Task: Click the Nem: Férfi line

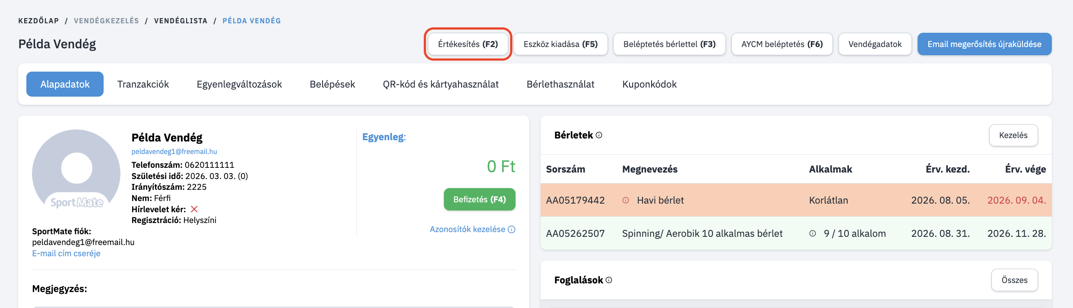Action: (x=151, y=198)
